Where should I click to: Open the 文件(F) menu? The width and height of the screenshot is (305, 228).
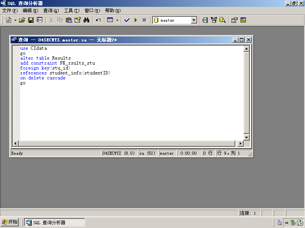[10, 11]
